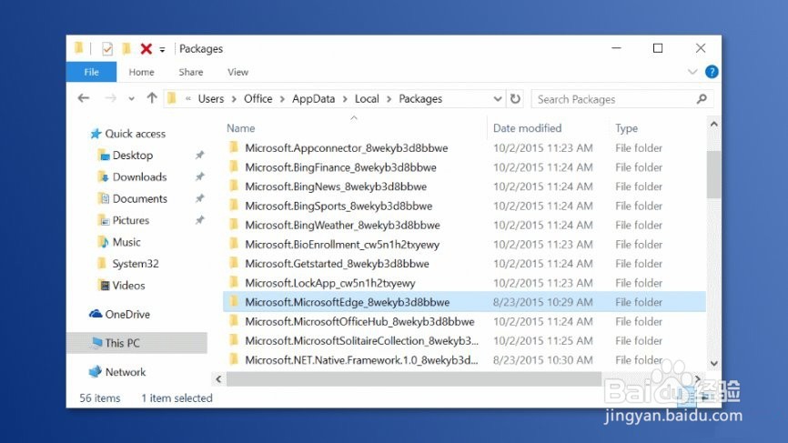Select Network in the navigation pane
Viewport: 788px width, 443px height.
(126, 372)
